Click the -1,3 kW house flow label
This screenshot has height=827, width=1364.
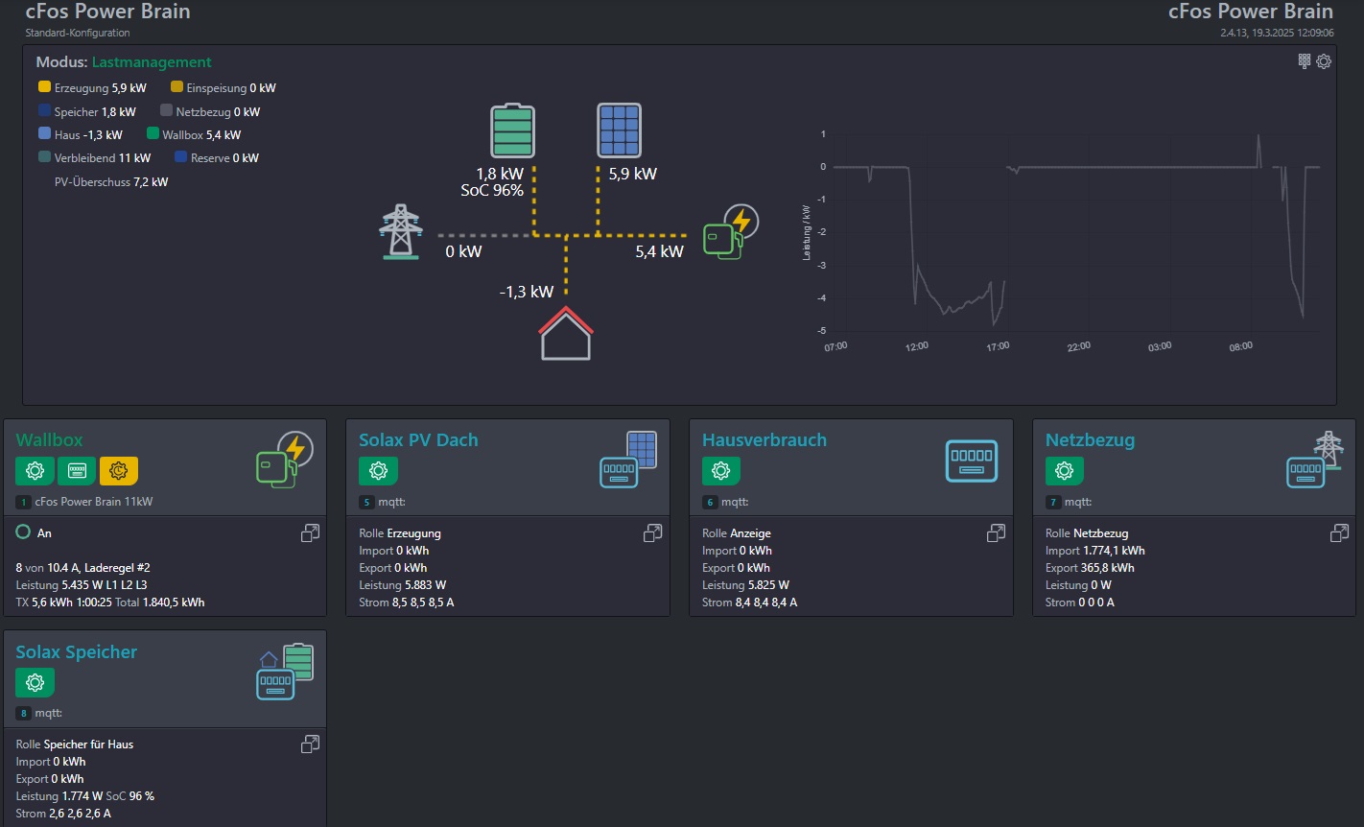527,292
